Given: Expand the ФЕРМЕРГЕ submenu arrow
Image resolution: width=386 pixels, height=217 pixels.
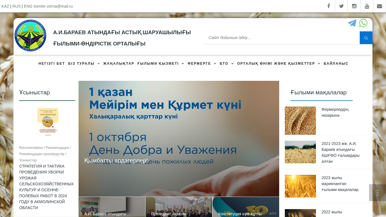Looking at the screenshot, I should (x=215, y=64).
